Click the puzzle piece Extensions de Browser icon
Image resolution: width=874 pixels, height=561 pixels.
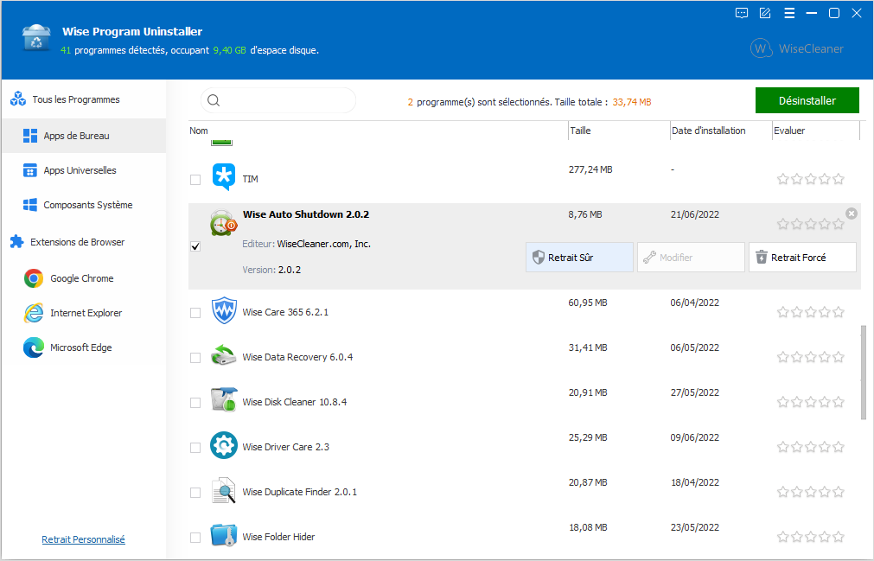(16, 242)
